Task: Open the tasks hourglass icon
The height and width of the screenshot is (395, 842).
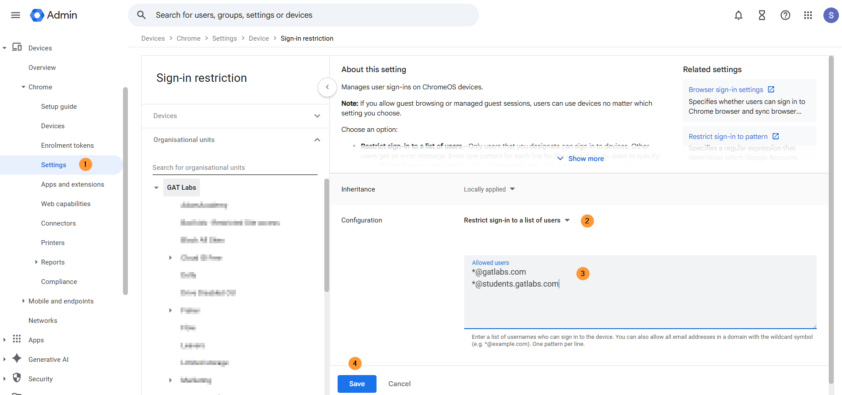Action: (x=762, y=15)
